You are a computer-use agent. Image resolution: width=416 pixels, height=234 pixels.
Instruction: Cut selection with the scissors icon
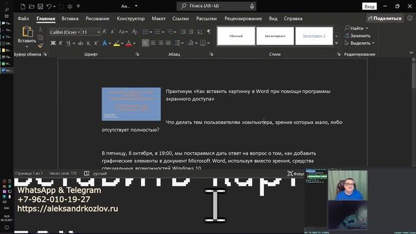click(x=40, y=29)
